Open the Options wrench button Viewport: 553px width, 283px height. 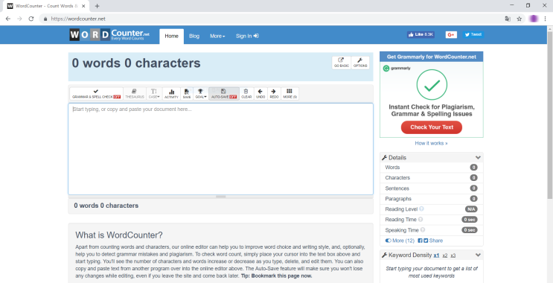(x=360, y=63)
